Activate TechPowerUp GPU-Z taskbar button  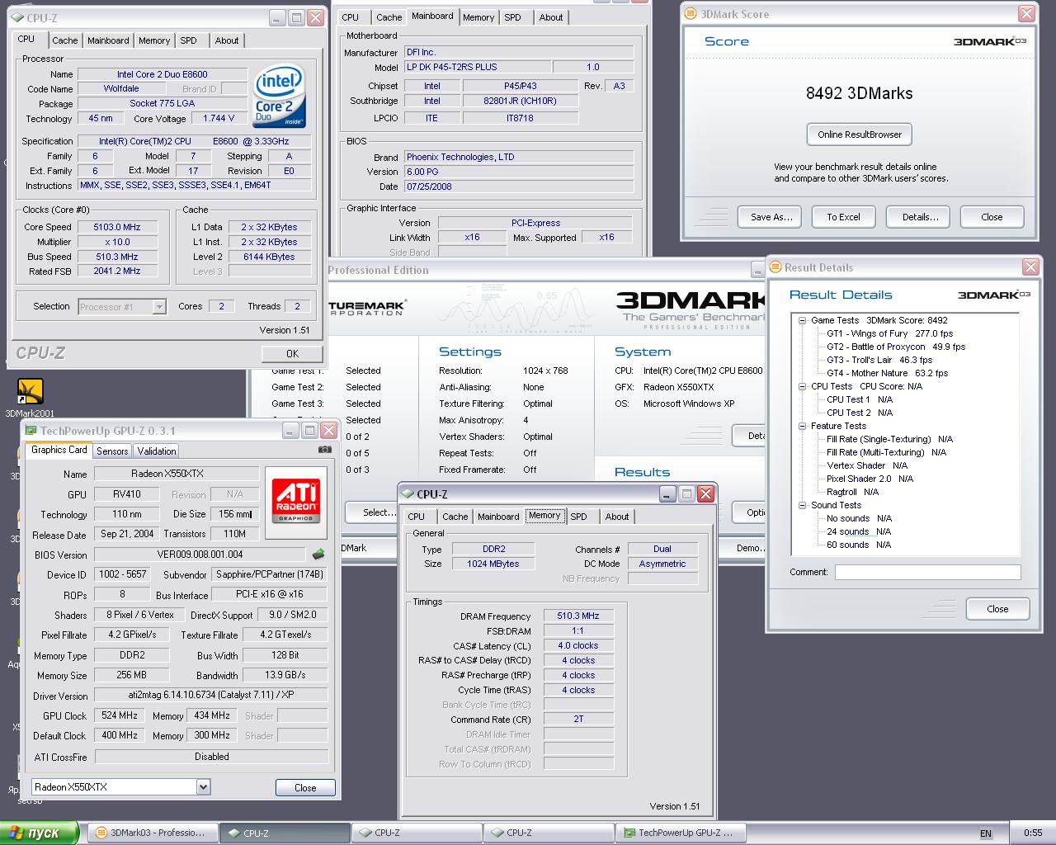(x=681, y=833)
